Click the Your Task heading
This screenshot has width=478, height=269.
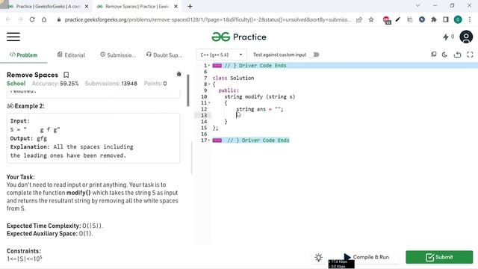click(x=21, y=177)
